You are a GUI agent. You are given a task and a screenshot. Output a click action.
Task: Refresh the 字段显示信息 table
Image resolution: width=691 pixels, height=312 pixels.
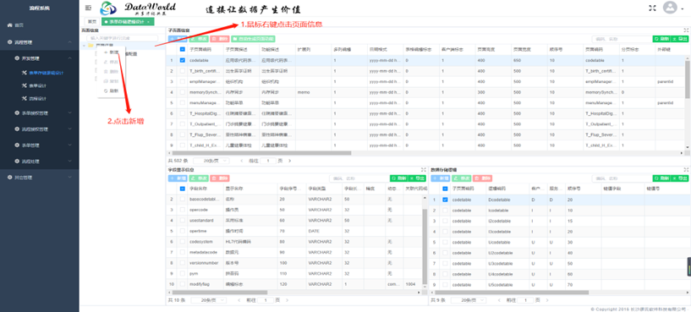click(399, 178)
